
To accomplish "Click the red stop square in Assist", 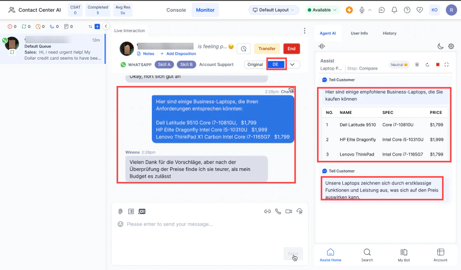I will click(438, 65).
